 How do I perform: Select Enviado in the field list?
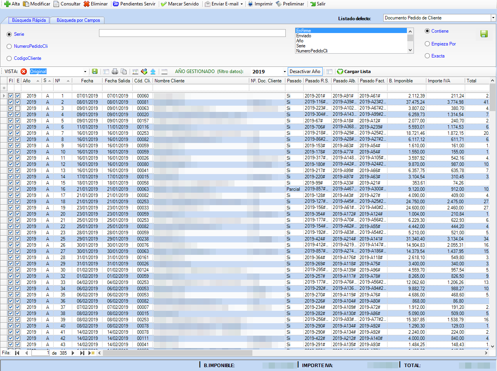[x=351, y=36]
